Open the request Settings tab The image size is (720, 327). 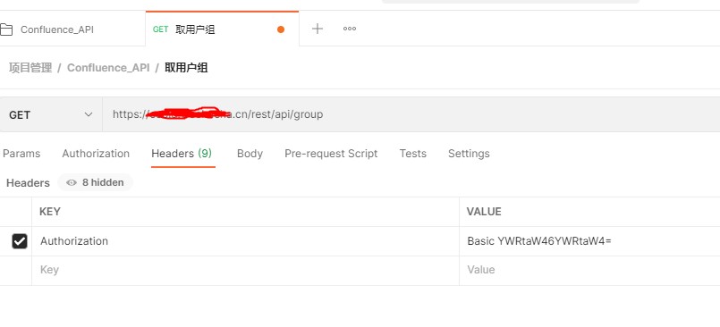(469, 154)
